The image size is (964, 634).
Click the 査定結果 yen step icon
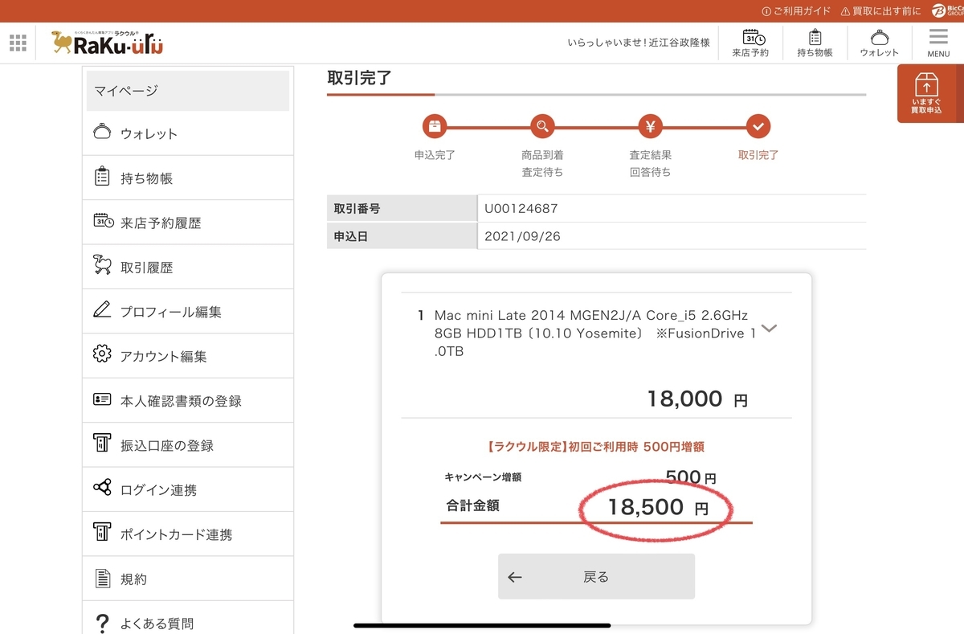[651, 126]
